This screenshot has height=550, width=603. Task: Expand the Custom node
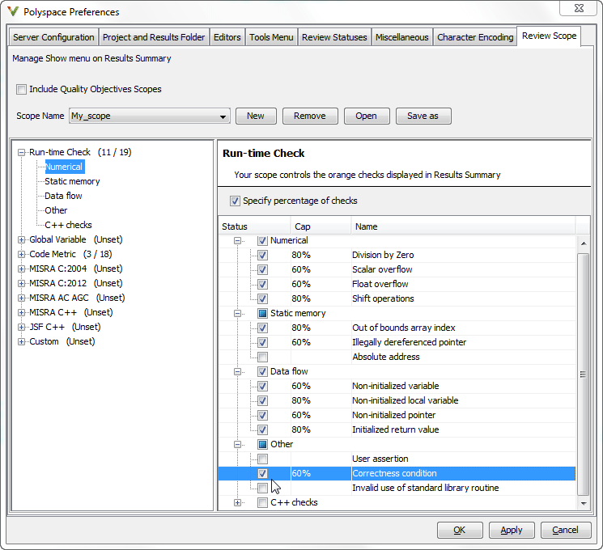click(22, 341)
